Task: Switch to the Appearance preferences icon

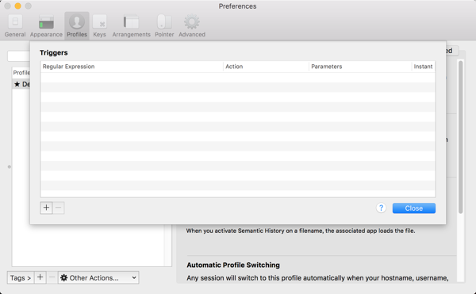Action: point(46,26)
